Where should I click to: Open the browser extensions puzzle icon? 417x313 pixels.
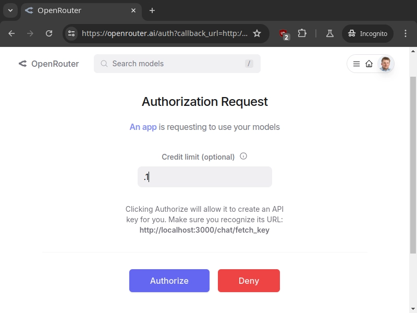[x=302, y=33]
